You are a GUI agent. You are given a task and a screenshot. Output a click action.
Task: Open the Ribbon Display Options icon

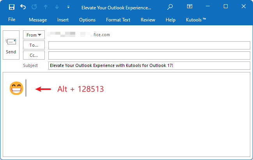click(189, 7)
